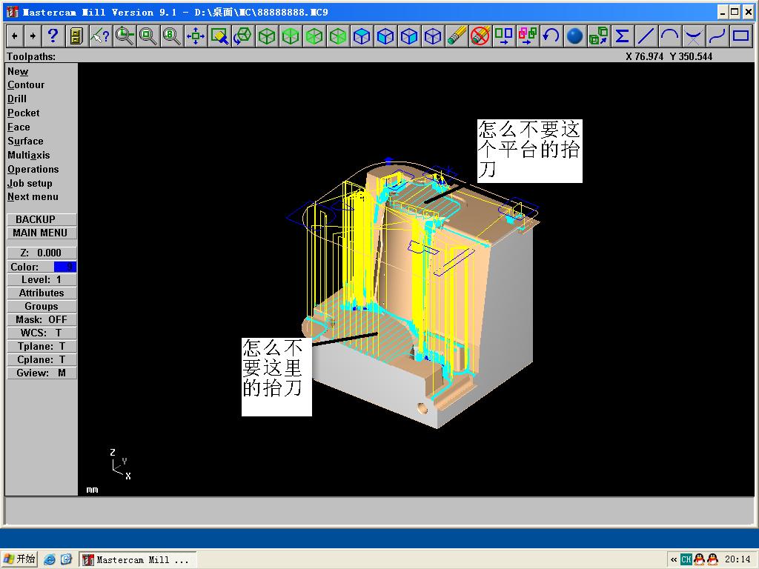Image resolution: width=759 pixels, height=569 pixels.
Task: Open the file cabinet icon
Action: [x=76, y=36]
